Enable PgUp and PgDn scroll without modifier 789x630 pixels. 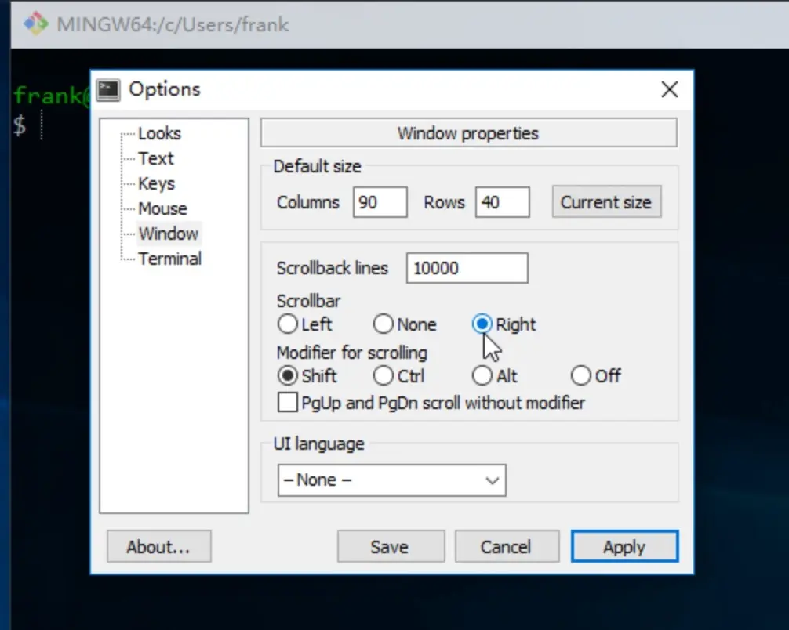coord(289,404)
